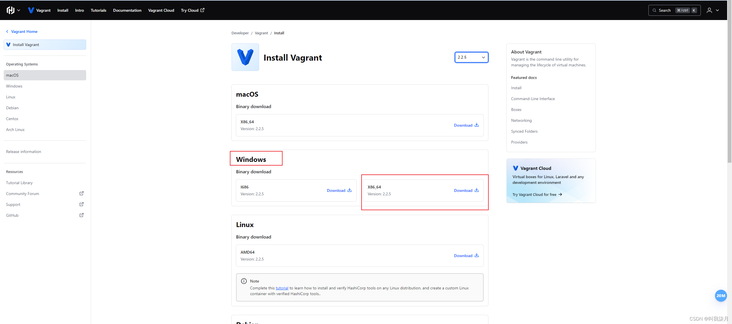
Task: Click Vagrant text in top navbar
Action: (43, 10)
